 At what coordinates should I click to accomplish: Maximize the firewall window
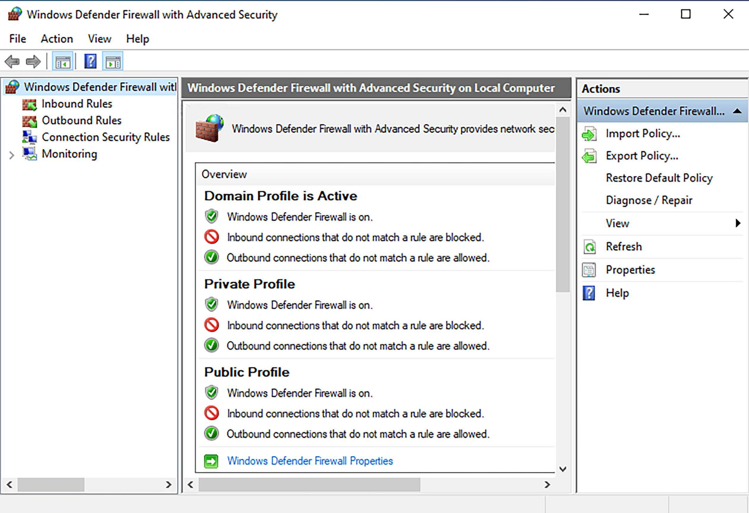[685, 14]
